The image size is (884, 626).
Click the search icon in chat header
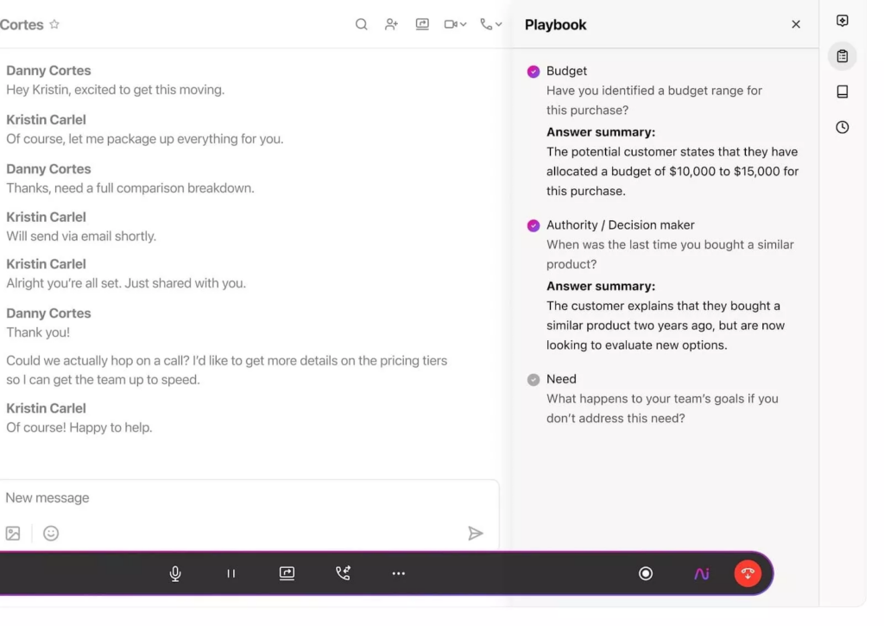coord(362,24)
